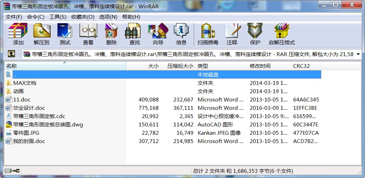This screenshot has width=365, height=178.
Task: Click the Virus Scan (扫描病毒) icon
Action: [208, 34]
